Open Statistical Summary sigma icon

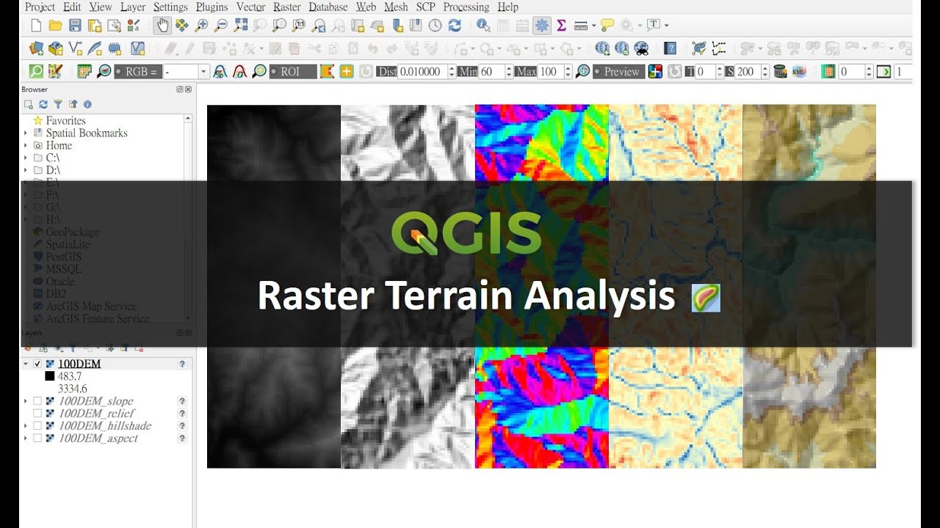561,26
